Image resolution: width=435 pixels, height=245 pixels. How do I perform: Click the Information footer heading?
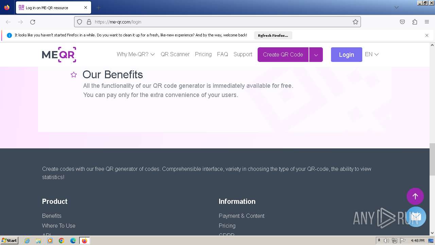click(x=237, y=201)
